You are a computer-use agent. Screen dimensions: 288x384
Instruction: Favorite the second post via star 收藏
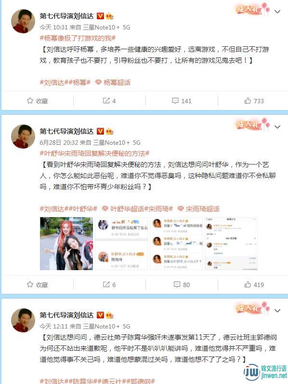click(37, 285)
